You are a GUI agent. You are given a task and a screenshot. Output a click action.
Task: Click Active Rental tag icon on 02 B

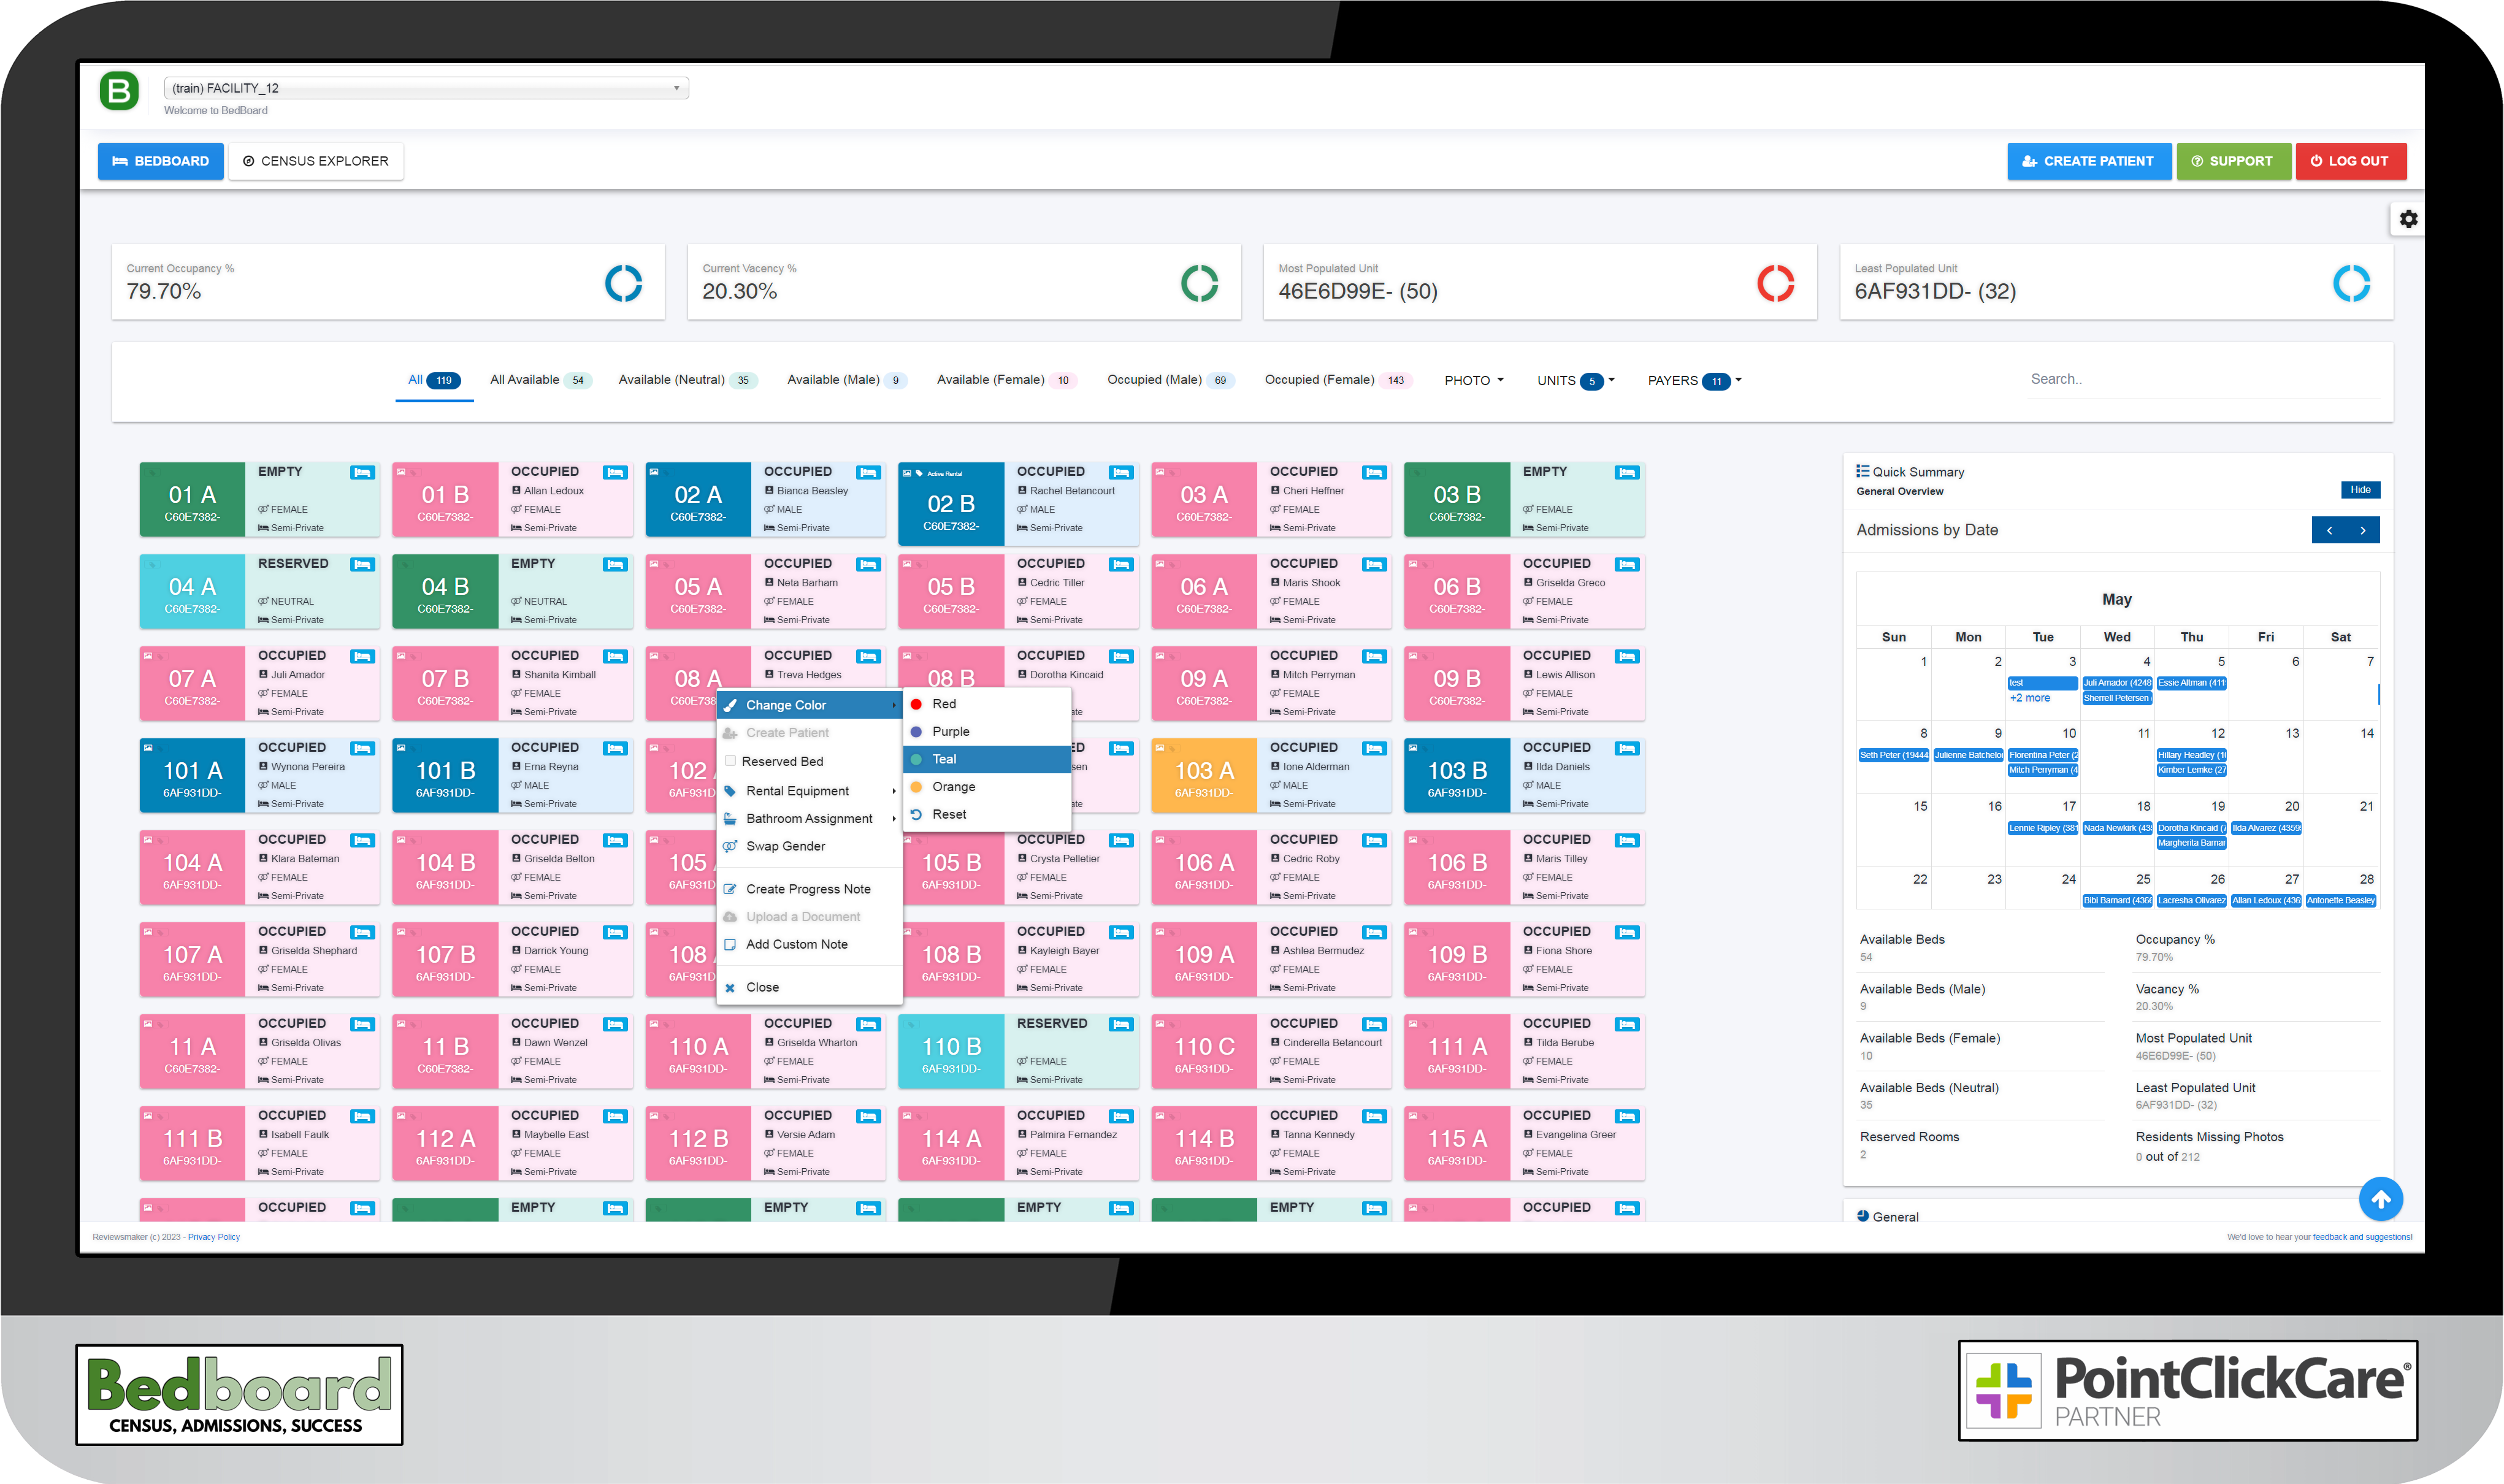click(x=919, y=473)
